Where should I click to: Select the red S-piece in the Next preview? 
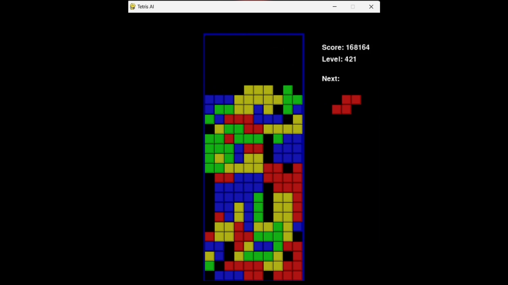pos(347,104)
